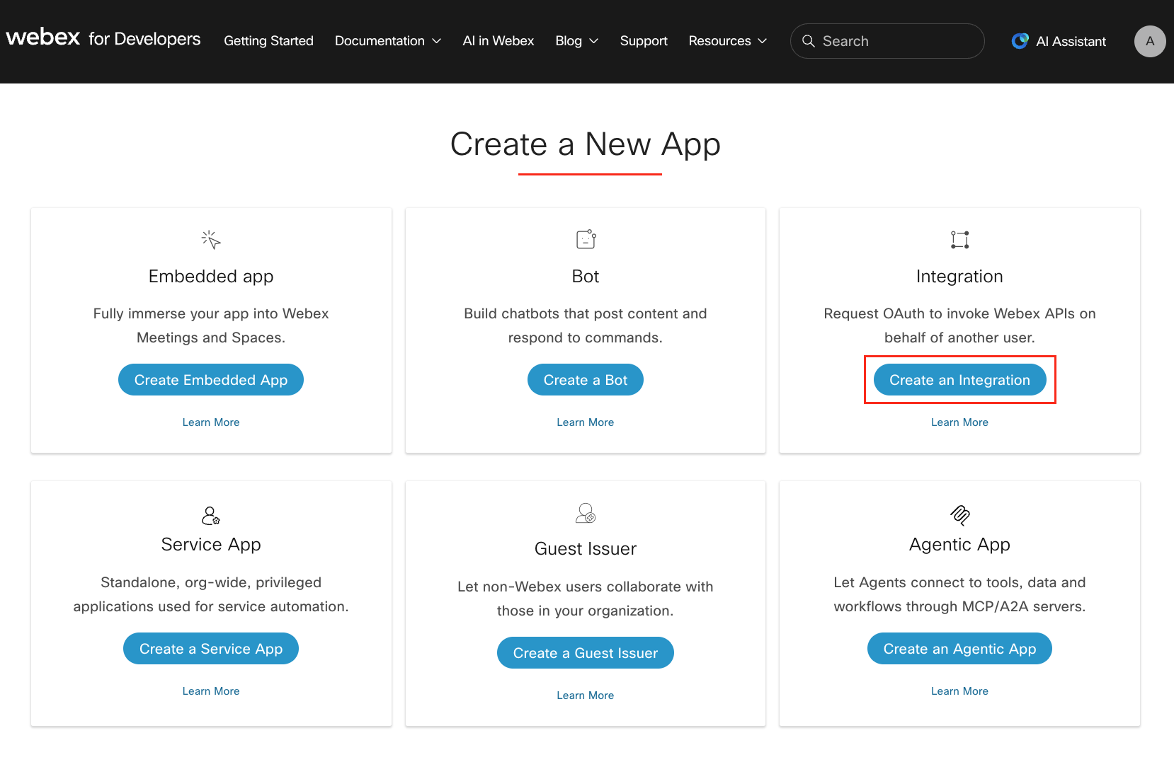Click Create a Guest Issuer button
The width and height of the screenshot is (1174, 774).
click(586, 653)
